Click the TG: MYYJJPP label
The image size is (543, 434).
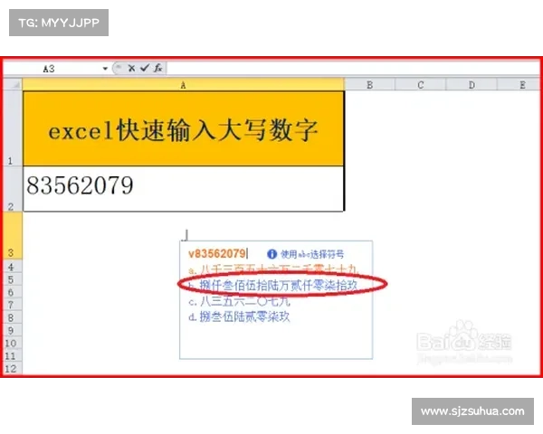click(59, 23)
